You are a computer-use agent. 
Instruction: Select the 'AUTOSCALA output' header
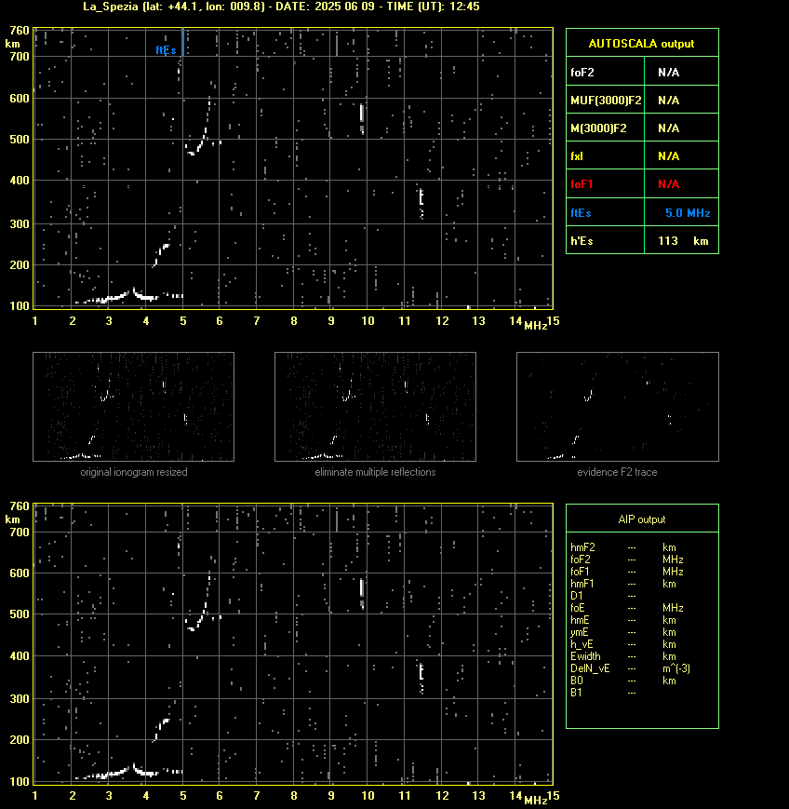(x=641, y=44)
